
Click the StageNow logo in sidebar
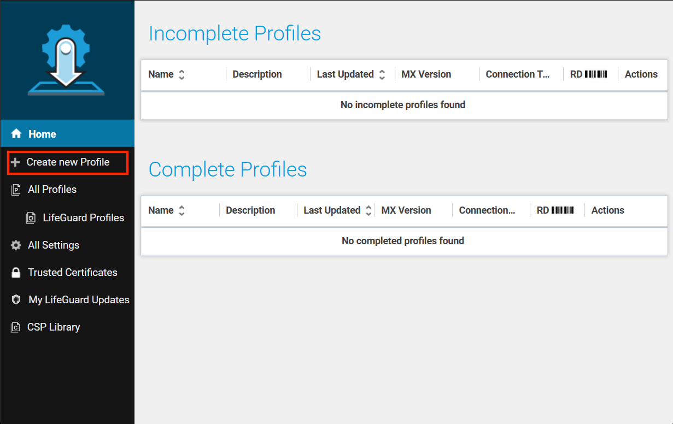point(66,60)
